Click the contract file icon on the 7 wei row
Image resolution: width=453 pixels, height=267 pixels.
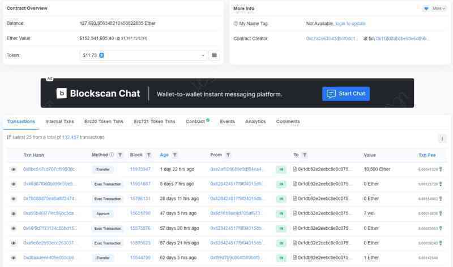coord(294,213)
